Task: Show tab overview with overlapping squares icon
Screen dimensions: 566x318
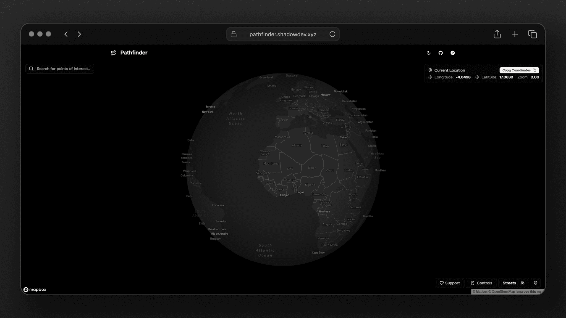Action: pos(532,34)
